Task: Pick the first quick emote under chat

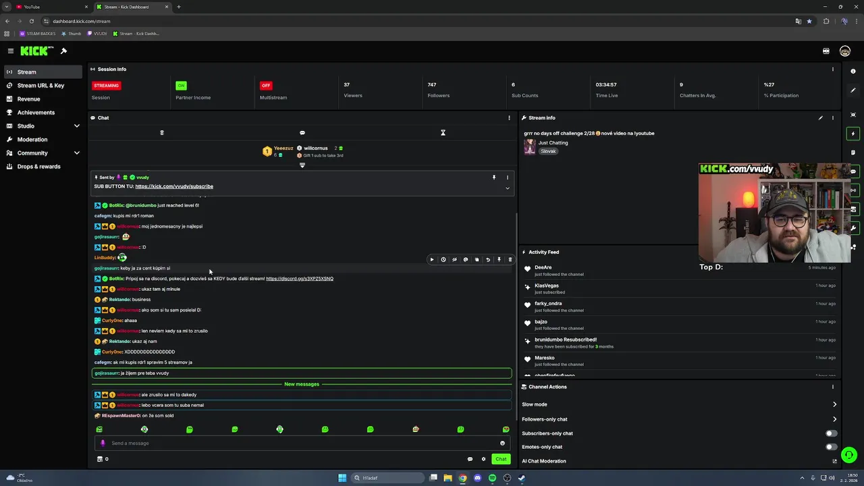Action: 99,429
